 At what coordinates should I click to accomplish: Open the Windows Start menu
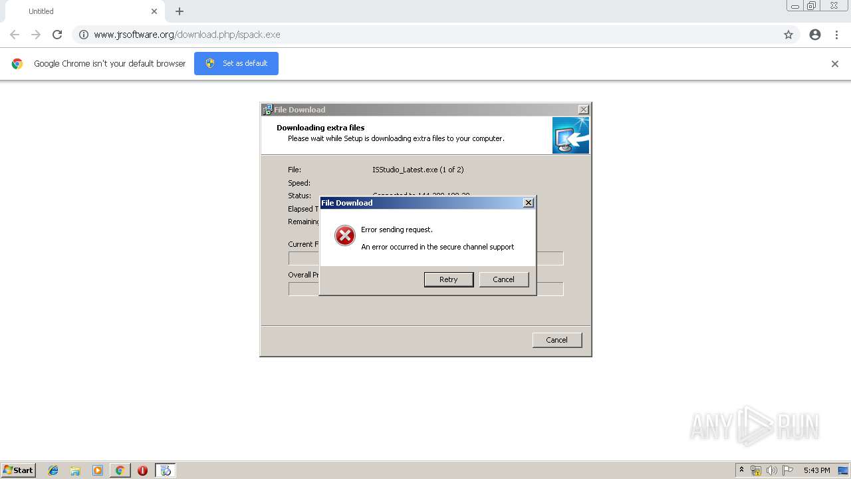[x=19, y=470]
